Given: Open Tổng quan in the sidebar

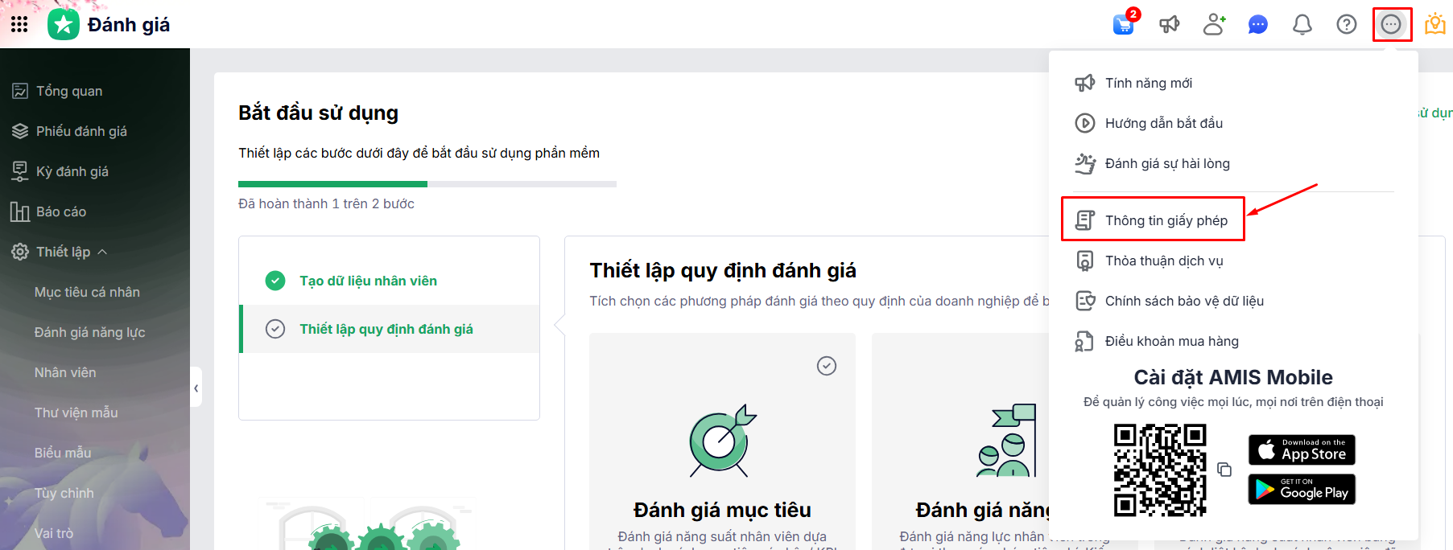Looking at the screenshot, I should [69, 91].
